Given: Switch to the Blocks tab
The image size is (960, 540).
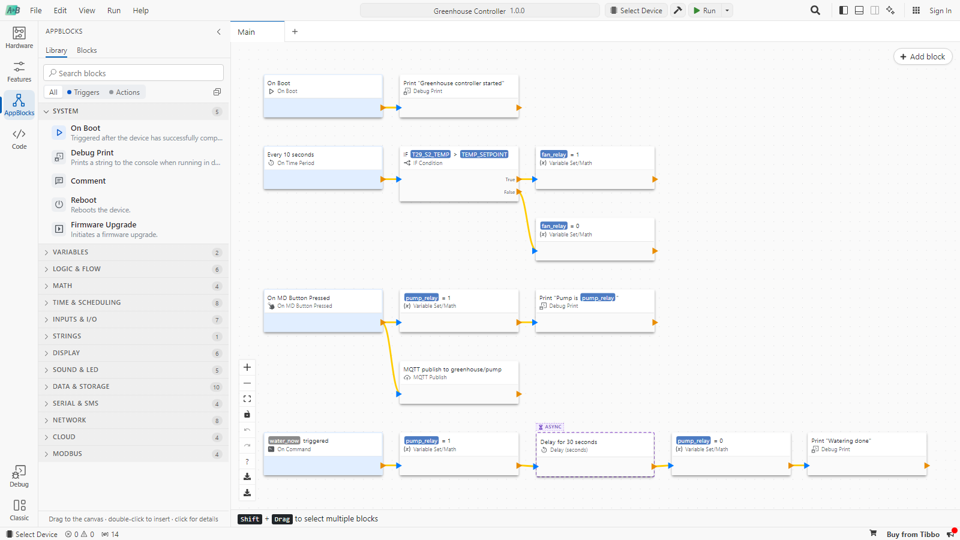Looking at the screenshot, I should pos(86,50).
